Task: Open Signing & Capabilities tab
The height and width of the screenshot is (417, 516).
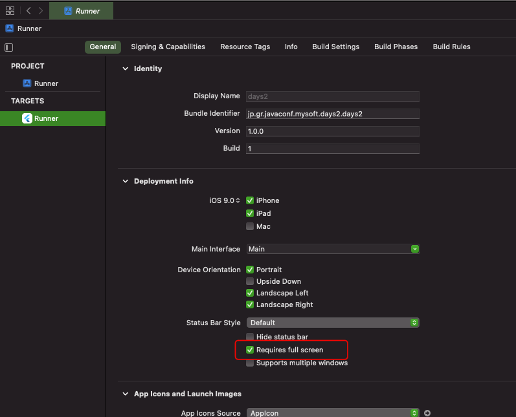Action: coord(168,47)
